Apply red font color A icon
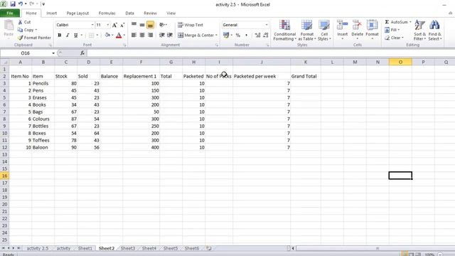Viewport: 455px width, 256px height. [x=119, y=35]
